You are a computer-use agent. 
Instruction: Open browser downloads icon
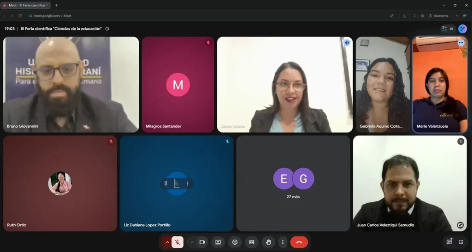tap(404, 16)
